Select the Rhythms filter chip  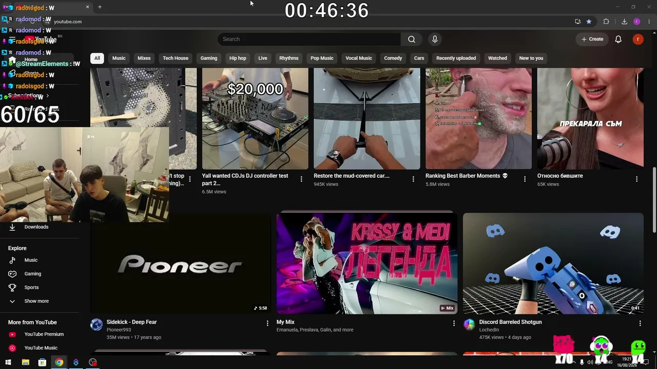pyautogui.click(x=289, y=58)
